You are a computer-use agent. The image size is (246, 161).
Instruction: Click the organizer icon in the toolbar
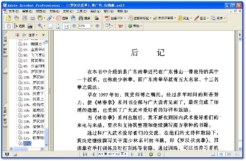click(x=40, y=18)
